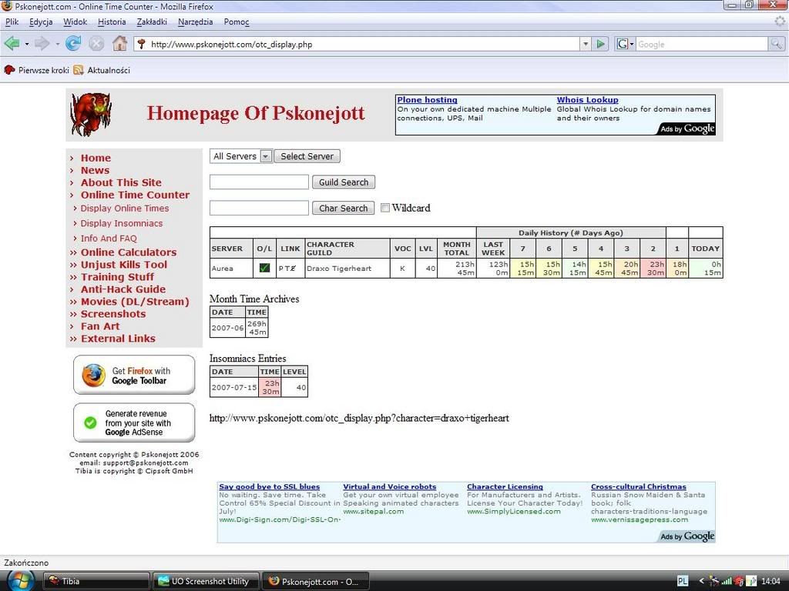
Task: Open the Narzędzia menu
Action: (x=195, y=22)
